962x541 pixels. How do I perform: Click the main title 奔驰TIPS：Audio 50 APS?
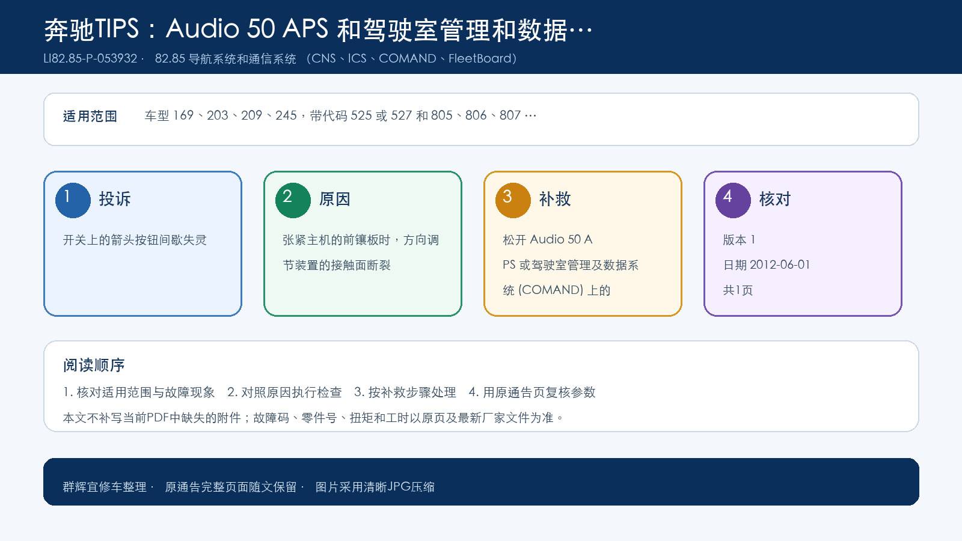[x=186, y=29]
